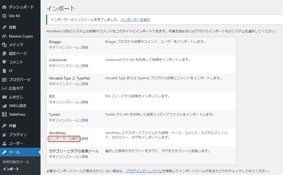Open 詳細 link for the RSS importer
The height and width of the screenshot is (175, 283).
tap(85, 102)
